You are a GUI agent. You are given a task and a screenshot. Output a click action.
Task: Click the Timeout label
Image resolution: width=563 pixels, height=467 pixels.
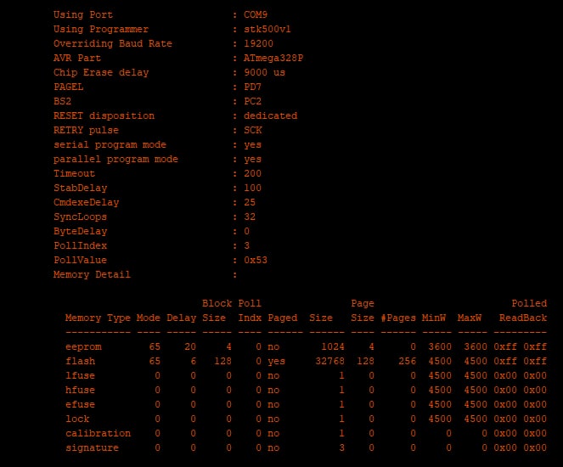[75, 173]
